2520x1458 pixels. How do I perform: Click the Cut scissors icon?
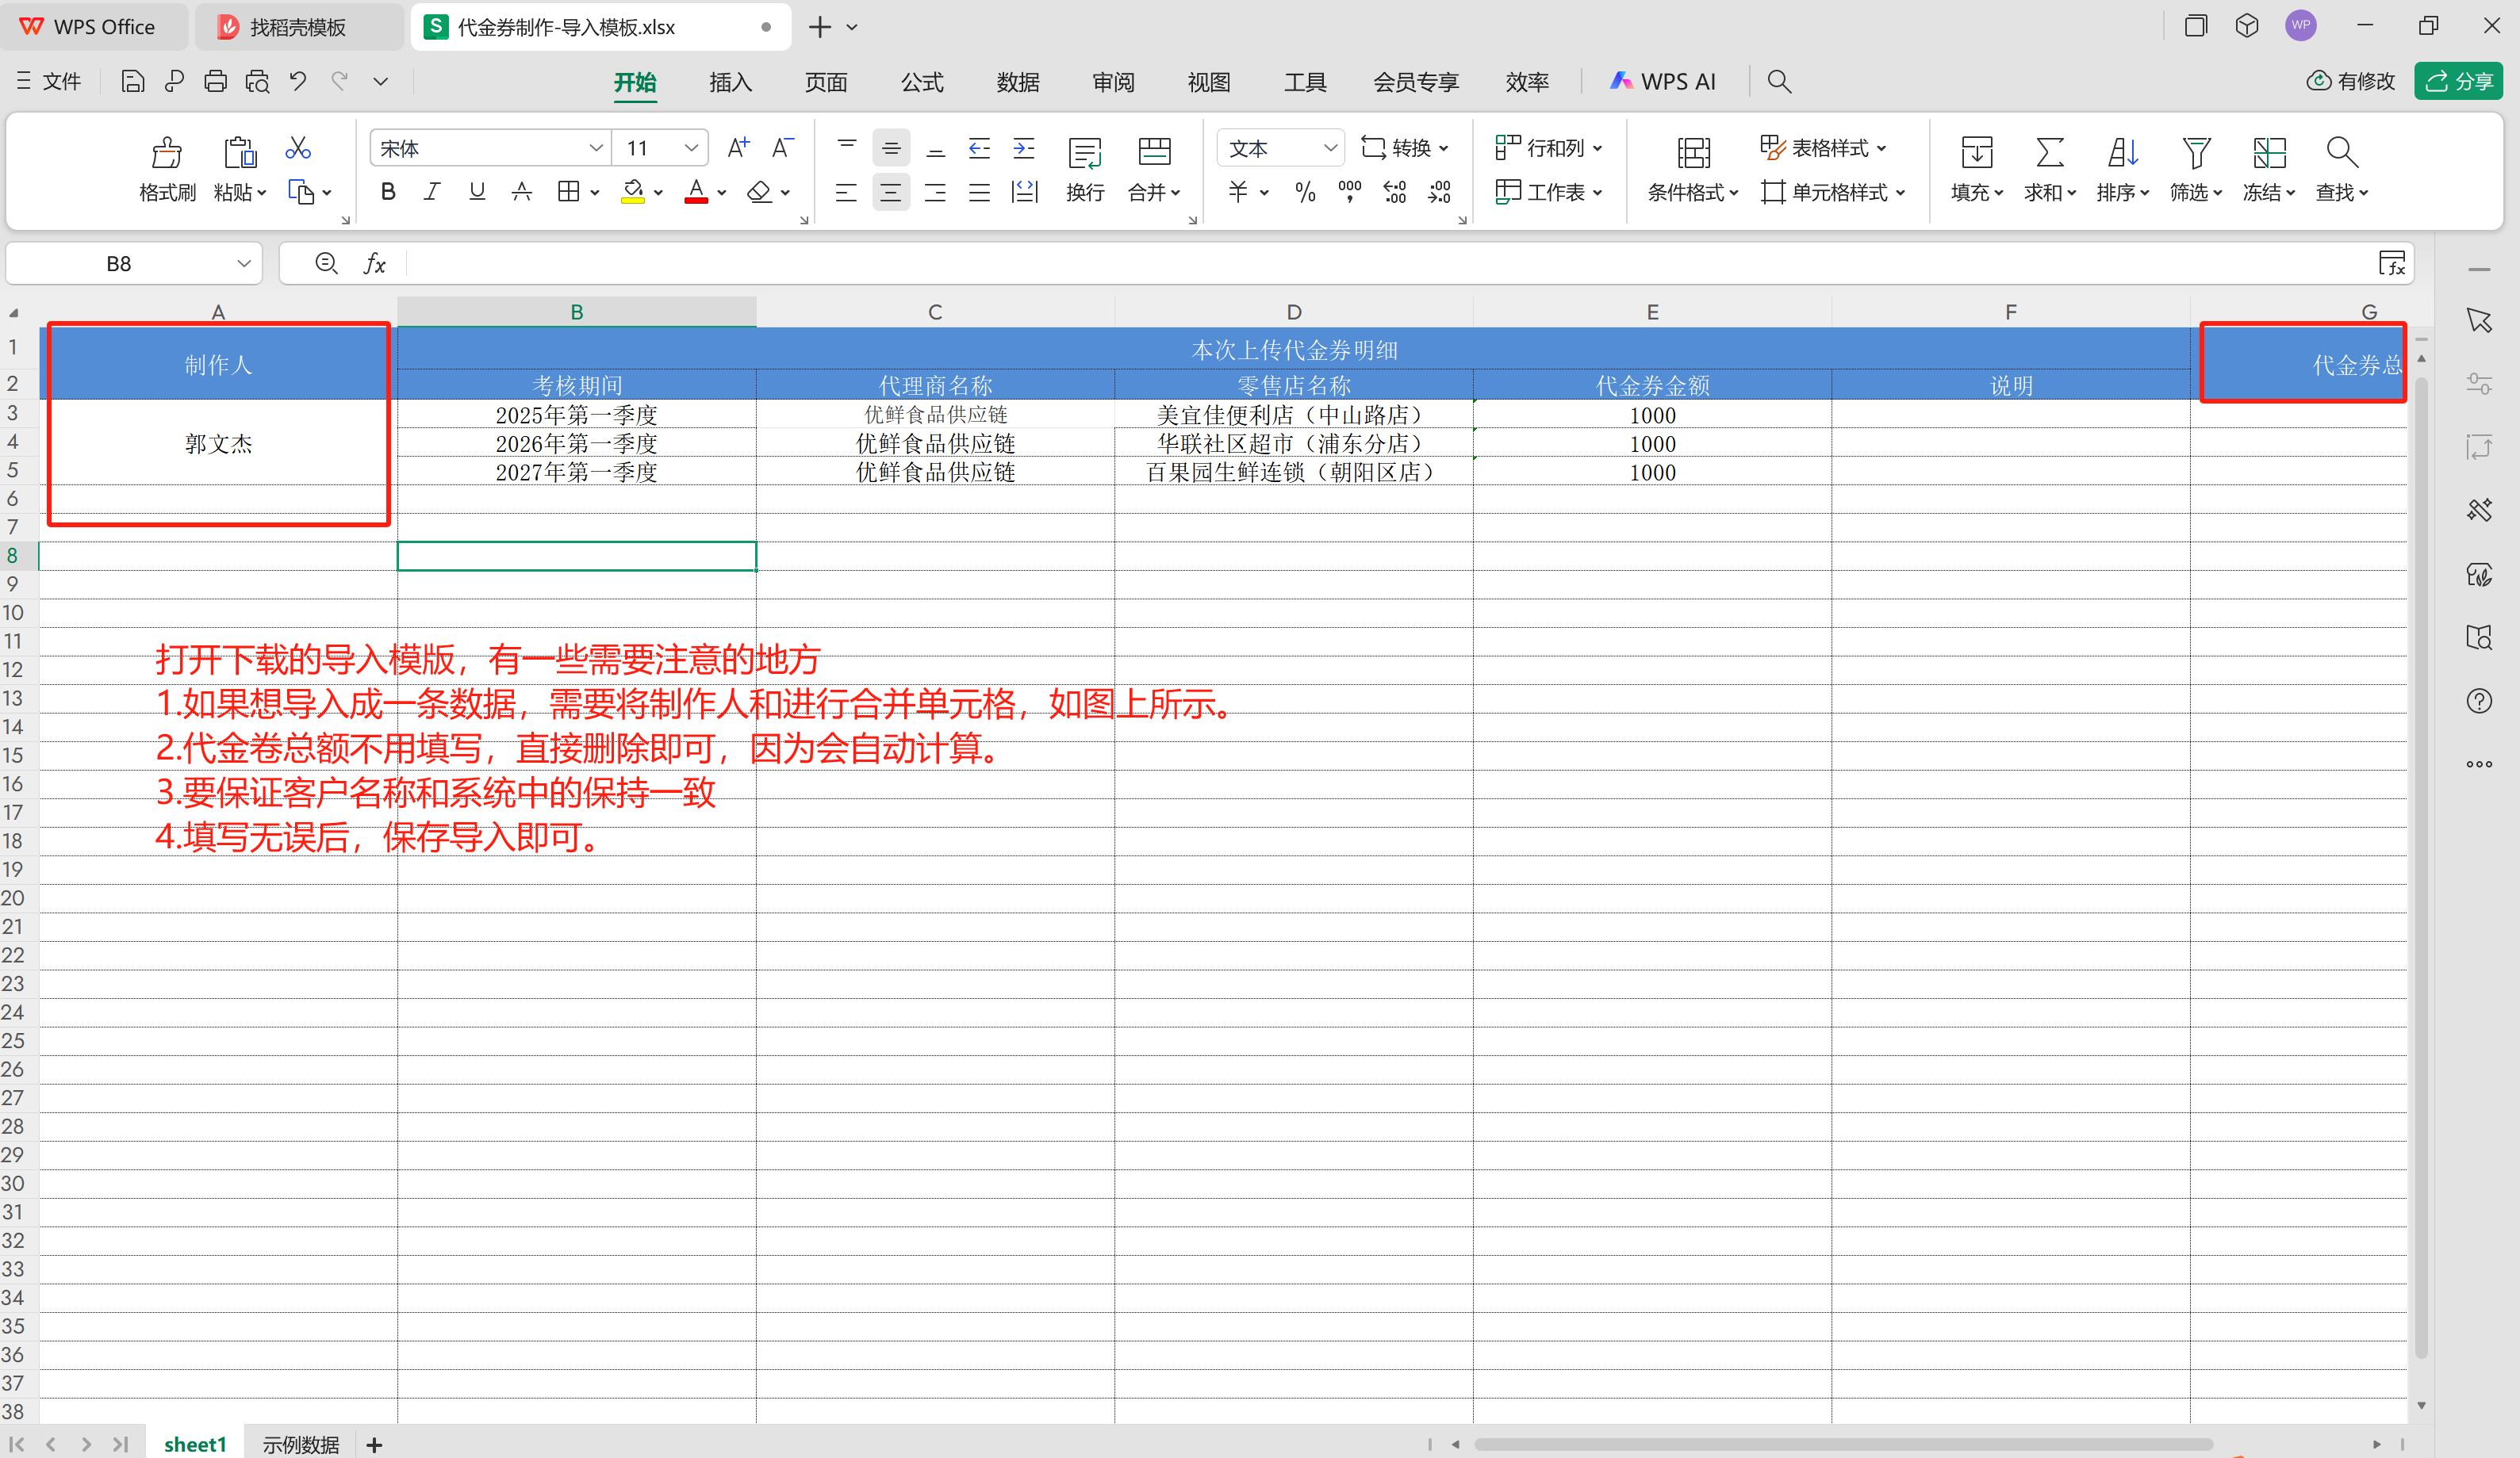click(298, 149)
